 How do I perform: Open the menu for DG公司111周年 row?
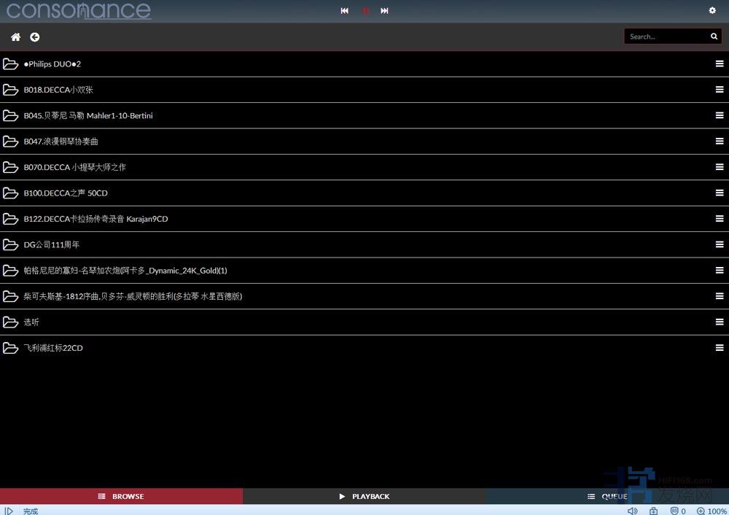[719, 244]
